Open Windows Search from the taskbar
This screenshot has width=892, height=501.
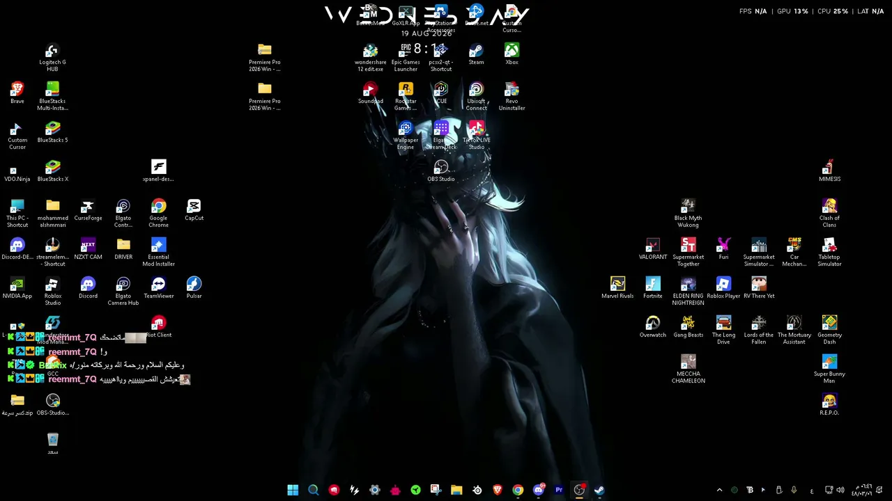coord(314,490)
